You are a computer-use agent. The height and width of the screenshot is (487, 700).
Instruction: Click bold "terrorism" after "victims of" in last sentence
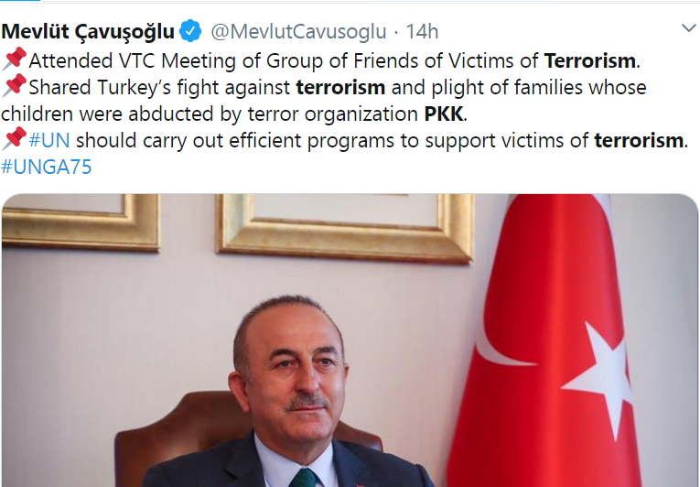639,140
